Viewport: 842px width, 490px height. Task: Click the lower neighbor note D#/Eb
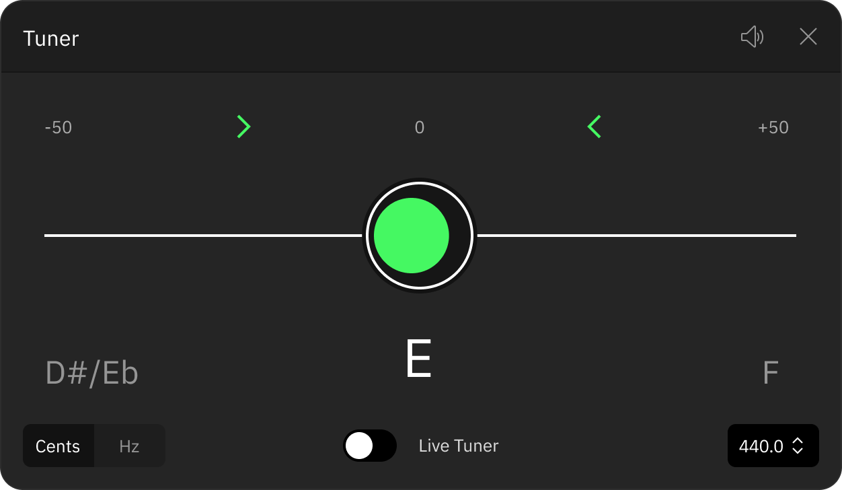click(92, 373)
